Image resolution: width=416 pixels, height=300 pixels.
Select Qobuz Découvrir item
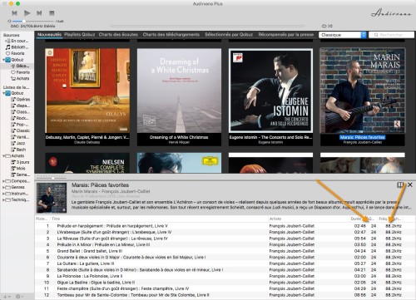pos(19,66)
